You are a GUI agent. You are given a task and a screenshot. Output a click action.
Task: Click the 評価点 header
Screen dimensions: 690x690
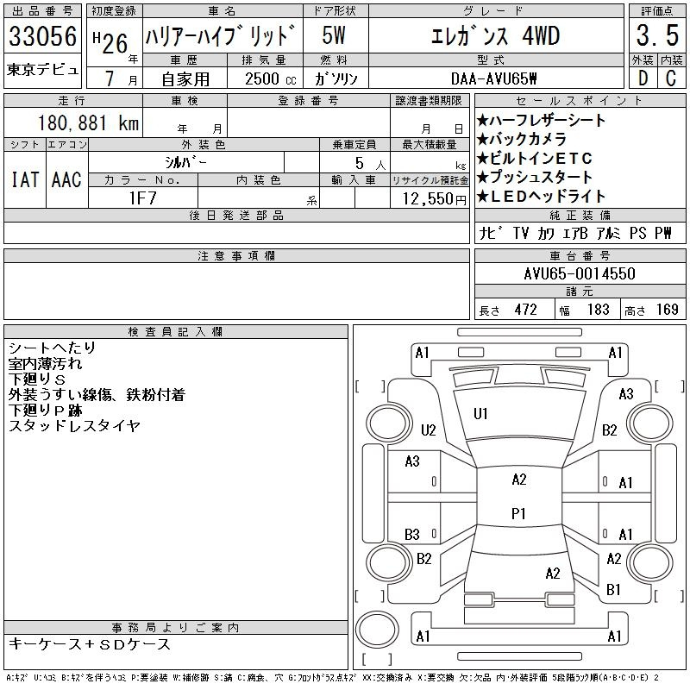pos(657,11)
